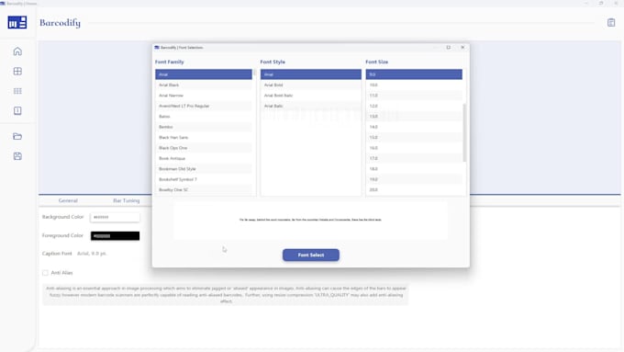
Task: Select Arial Black font family
Action: (x=204, y=85)
